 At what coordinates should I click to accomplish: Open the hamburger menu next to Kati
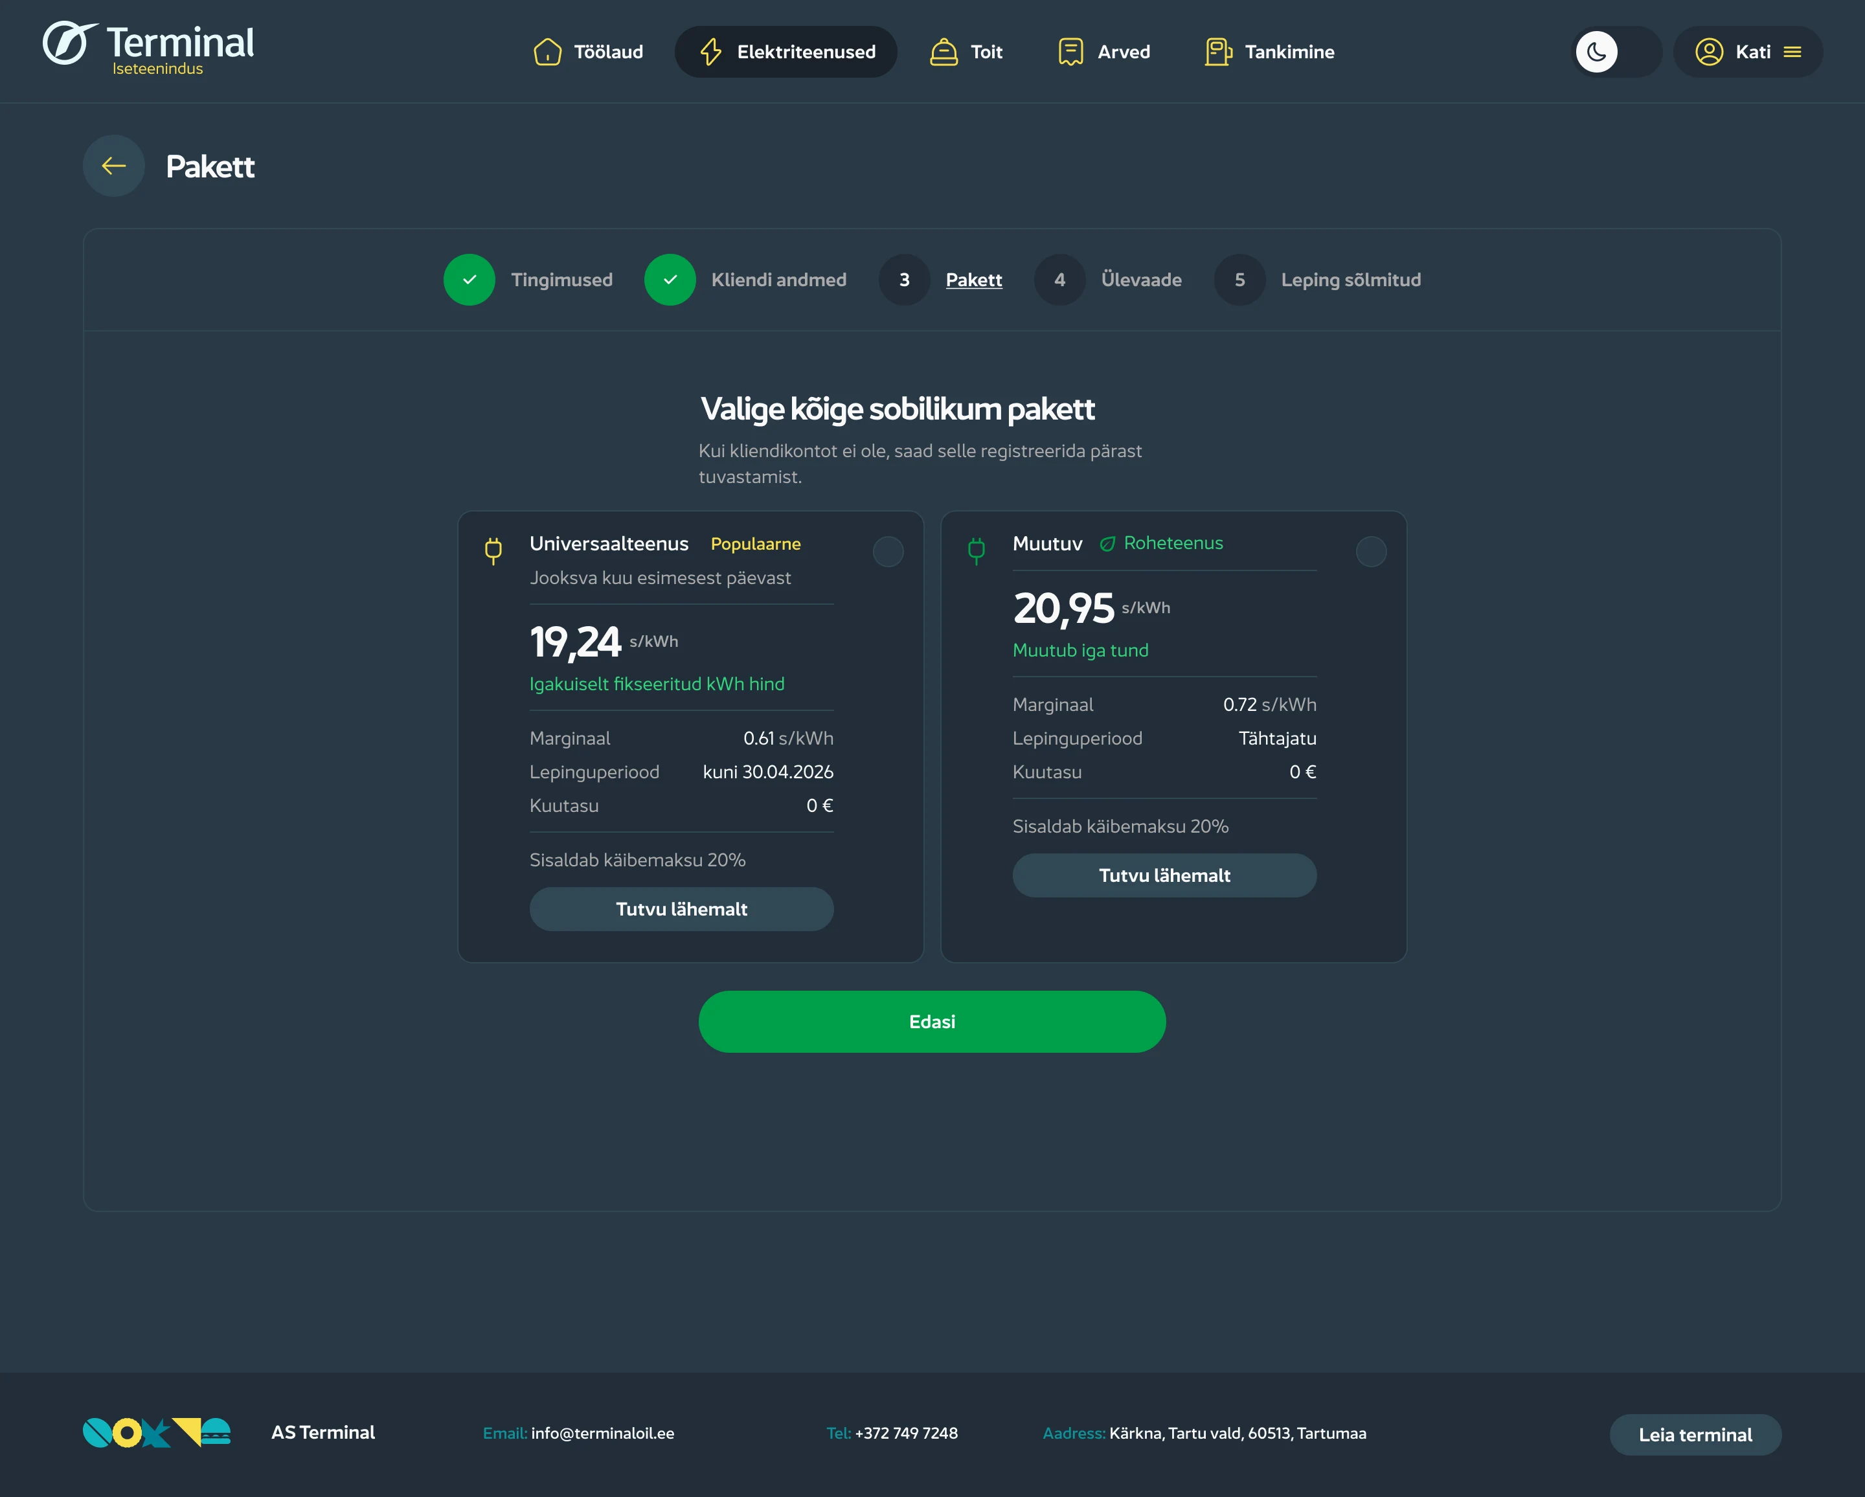click(1792, 52)
